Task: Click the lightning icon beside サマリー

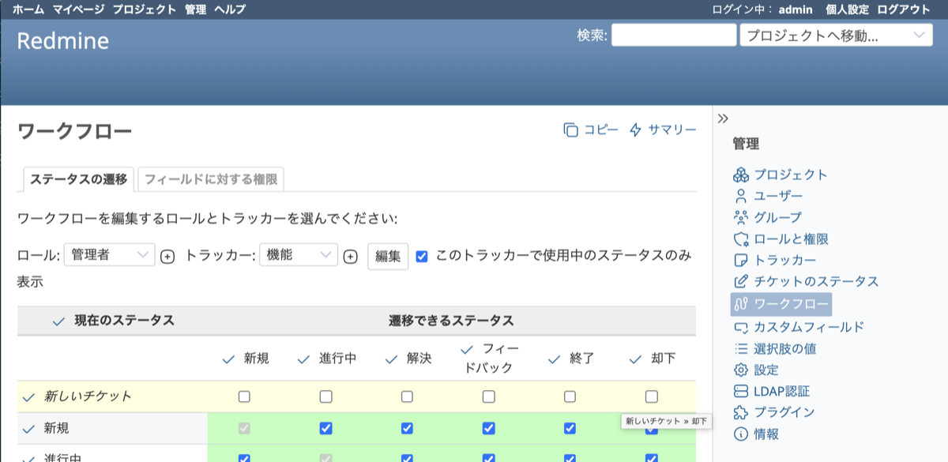Action: point(636,130)
